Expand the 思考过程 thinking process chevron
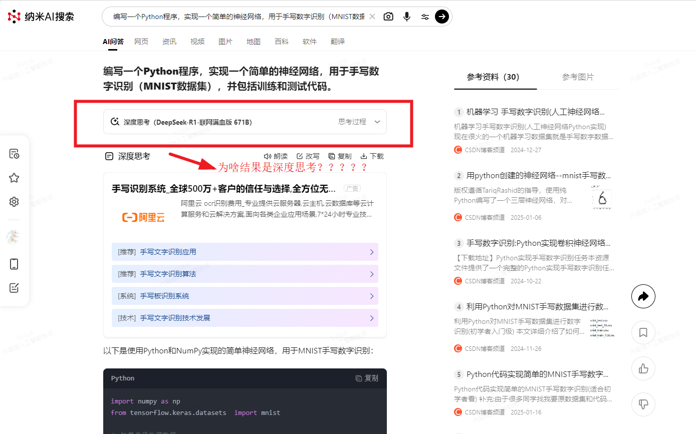The image size is (696, 434). click(x=377, y=122)
